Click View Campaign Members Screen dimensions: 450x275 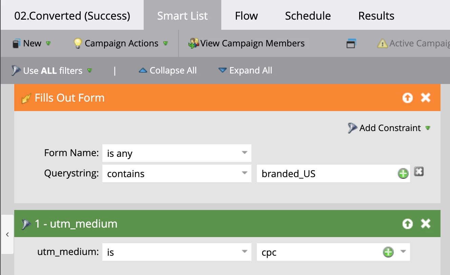coord(247,44)
